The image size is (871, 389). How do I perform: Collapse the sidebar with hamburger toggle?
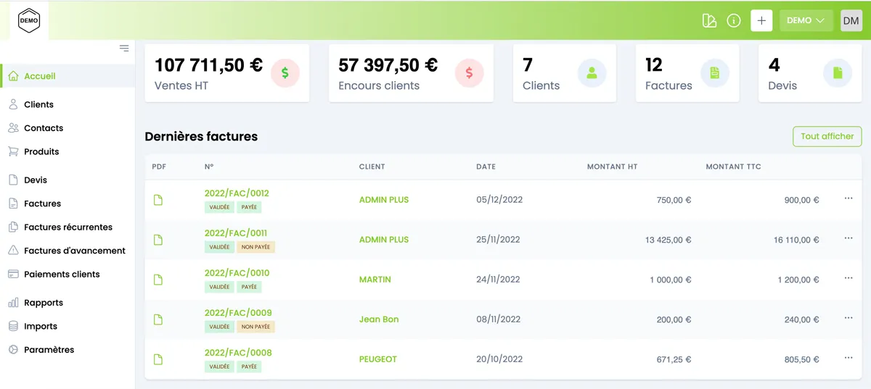[x=124, y=49]
